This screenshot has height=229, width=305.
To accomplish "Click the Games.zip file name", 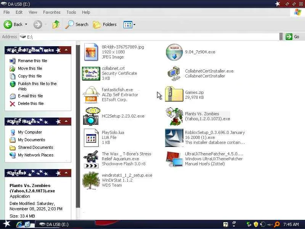I will click(x=194, y=92).
